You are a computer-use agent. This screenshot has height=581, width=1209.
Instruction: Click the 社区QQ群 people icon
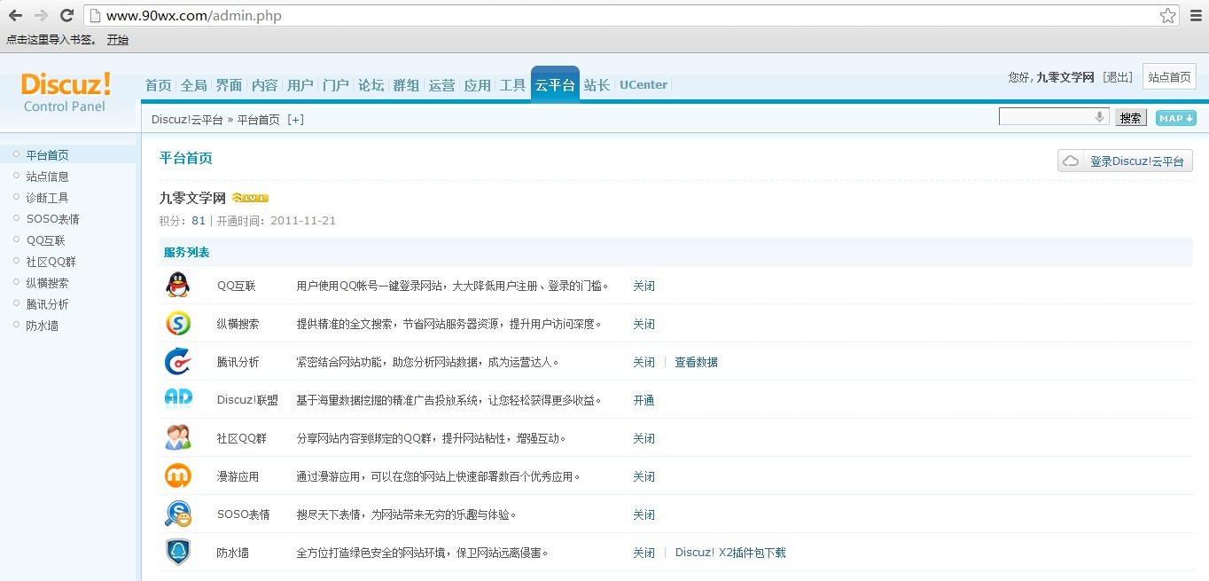(178, 437)
